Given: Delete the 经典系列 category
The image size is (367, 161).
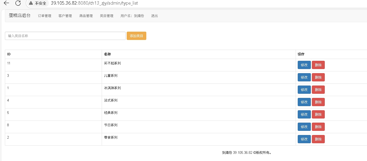Looking at the screenshot, I should click(x=318, y=114).
